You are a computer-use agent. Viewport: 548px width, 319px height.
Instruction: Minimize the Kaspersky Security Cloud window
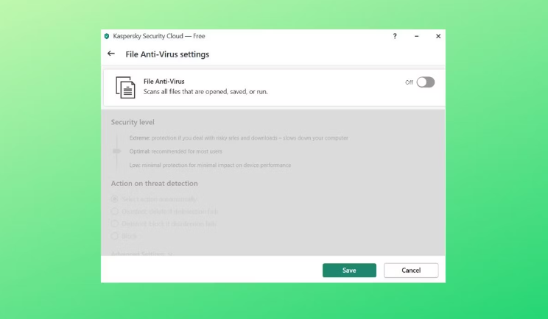416,36
